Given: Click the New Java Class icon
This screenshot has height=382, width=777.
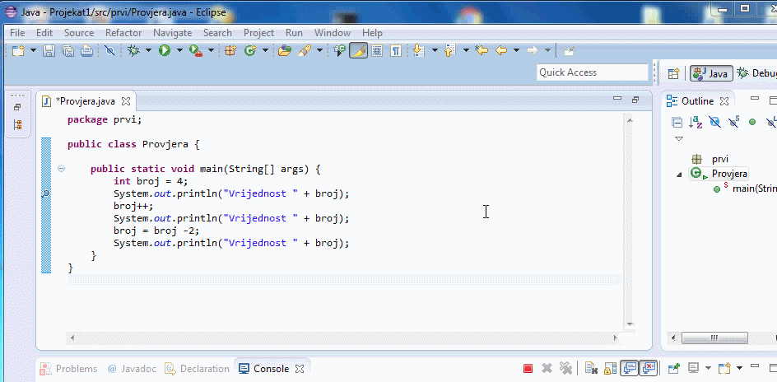Looking at the screenshot, I should click(x=249, y=51).
